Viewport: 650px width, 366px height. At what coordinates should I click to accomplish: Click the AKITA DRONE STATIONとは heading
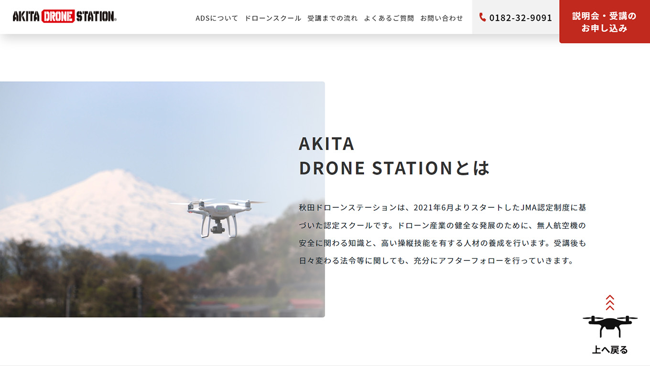pos(394,156)
